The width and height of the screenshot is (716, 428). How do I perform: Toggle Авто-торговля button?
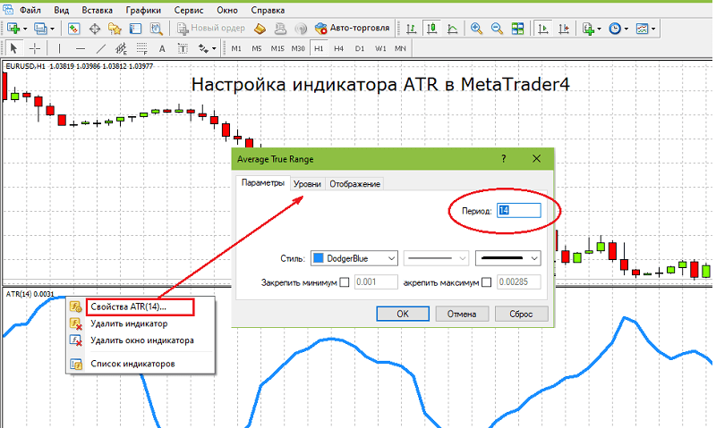(352, 29)
